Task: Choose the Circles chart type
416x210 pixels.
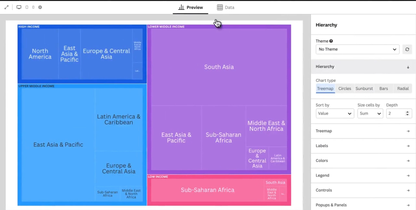Action: click(x=345, y=89)
